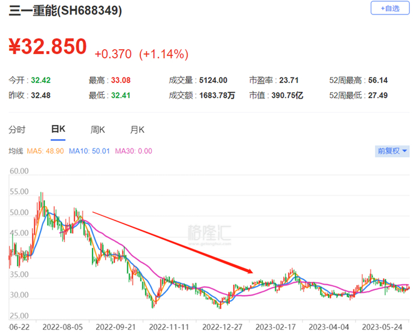Click the 52-week low value 27.49
Screen dimensions: 420x334
pyautogui.click(x=378, y=96)
